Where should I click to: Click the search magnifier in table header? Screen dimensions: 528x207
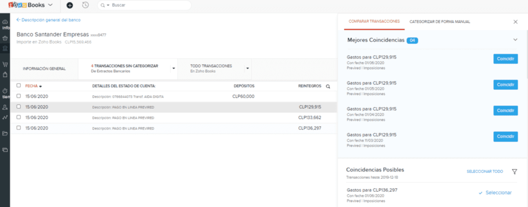coord(328,86)
